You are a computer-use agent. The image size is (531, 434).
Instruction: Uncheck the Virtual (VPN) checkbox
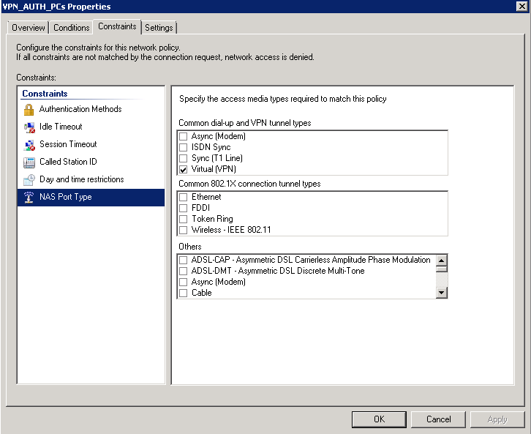pyautogui.click(x=184, y=169)
